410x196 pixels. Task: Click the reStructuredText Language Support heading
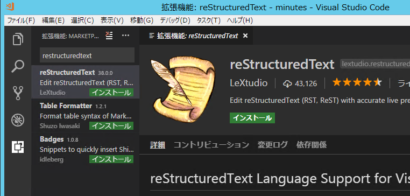(x=280, y=179)
